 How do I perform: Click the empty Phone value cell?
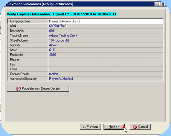(x=105, y=59)
